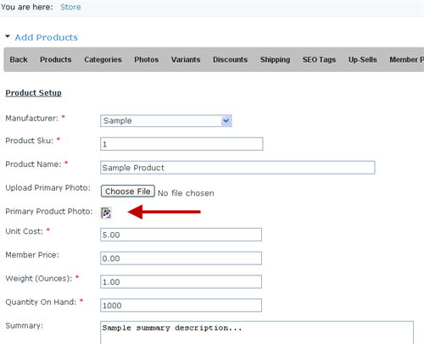Click into the Product Name field
This screenshot has height=344, width=424.
[x=237, y=168]
